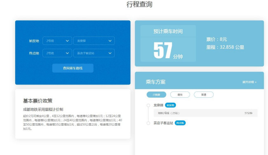Click the route node circle beside 茶店子客运站

(148, 123)
